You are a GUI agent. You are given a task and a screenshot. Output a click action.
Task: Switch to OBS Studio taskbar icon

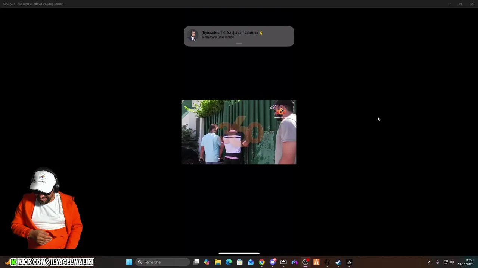pyautogui.click(x=305, y=262)
